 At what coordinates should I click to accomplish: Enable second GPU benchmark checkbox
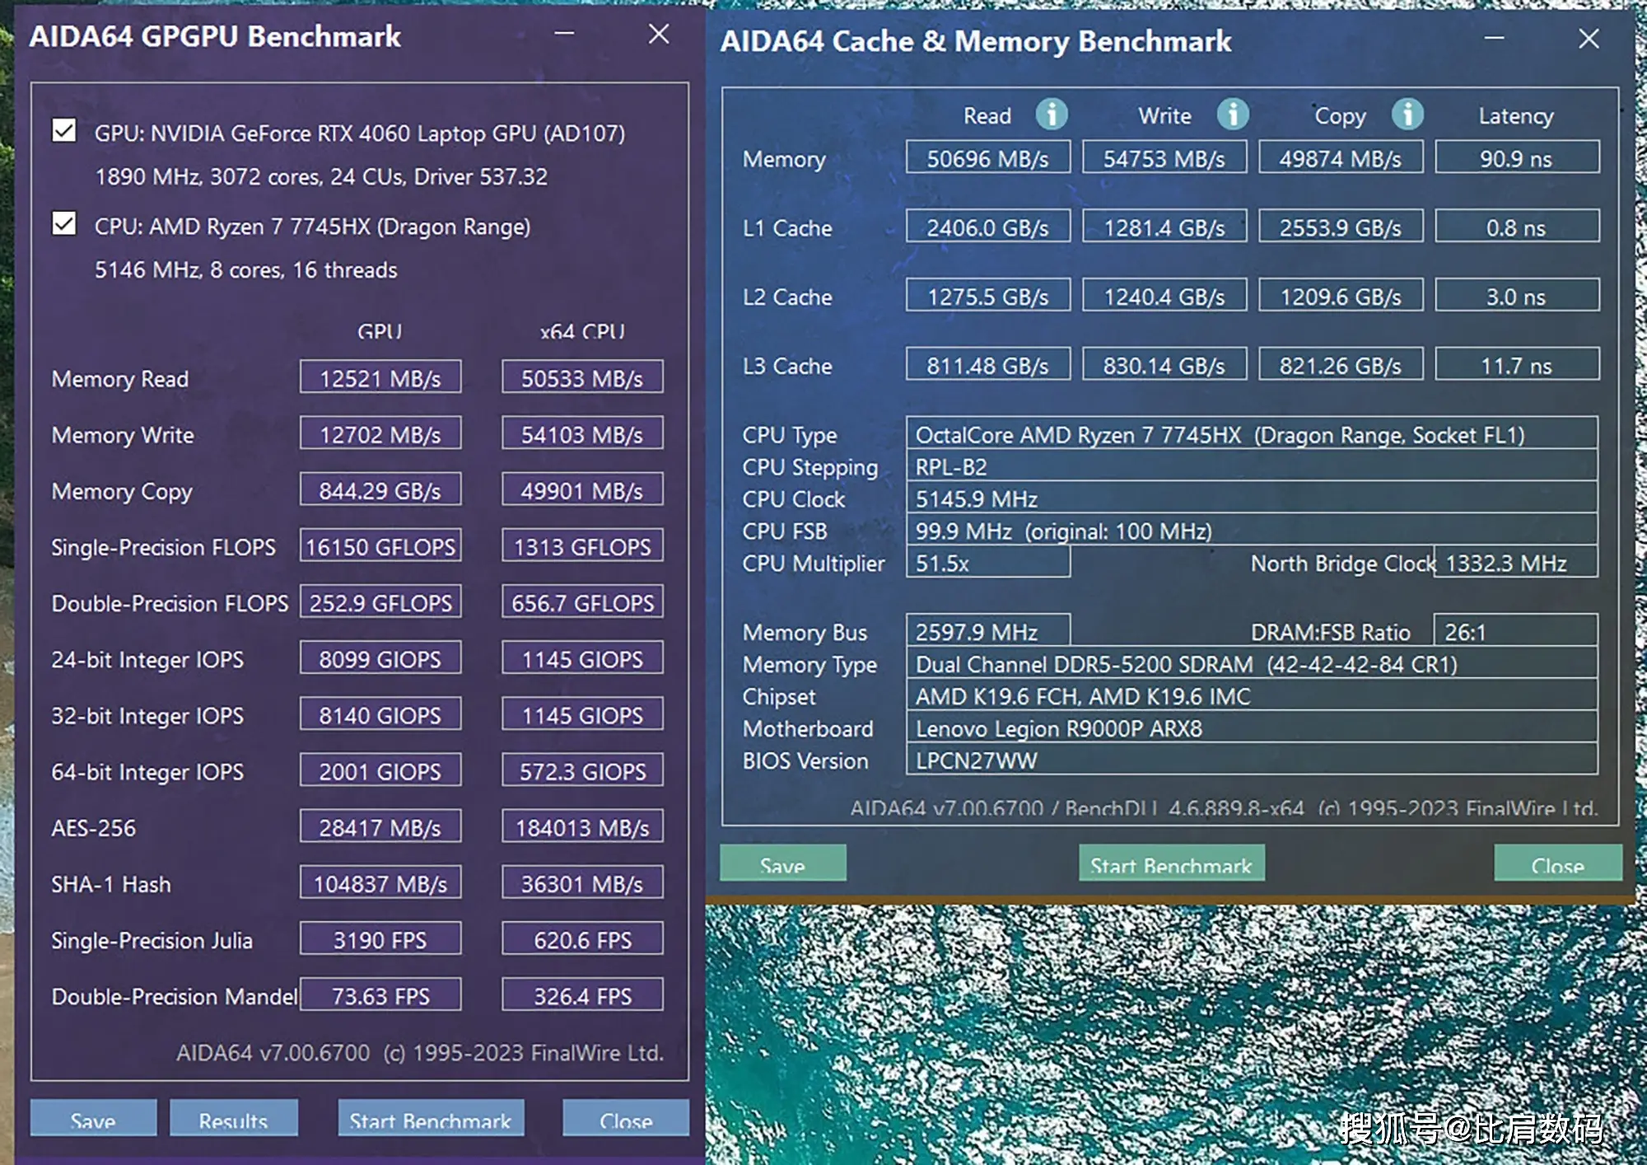coord(66,212)
